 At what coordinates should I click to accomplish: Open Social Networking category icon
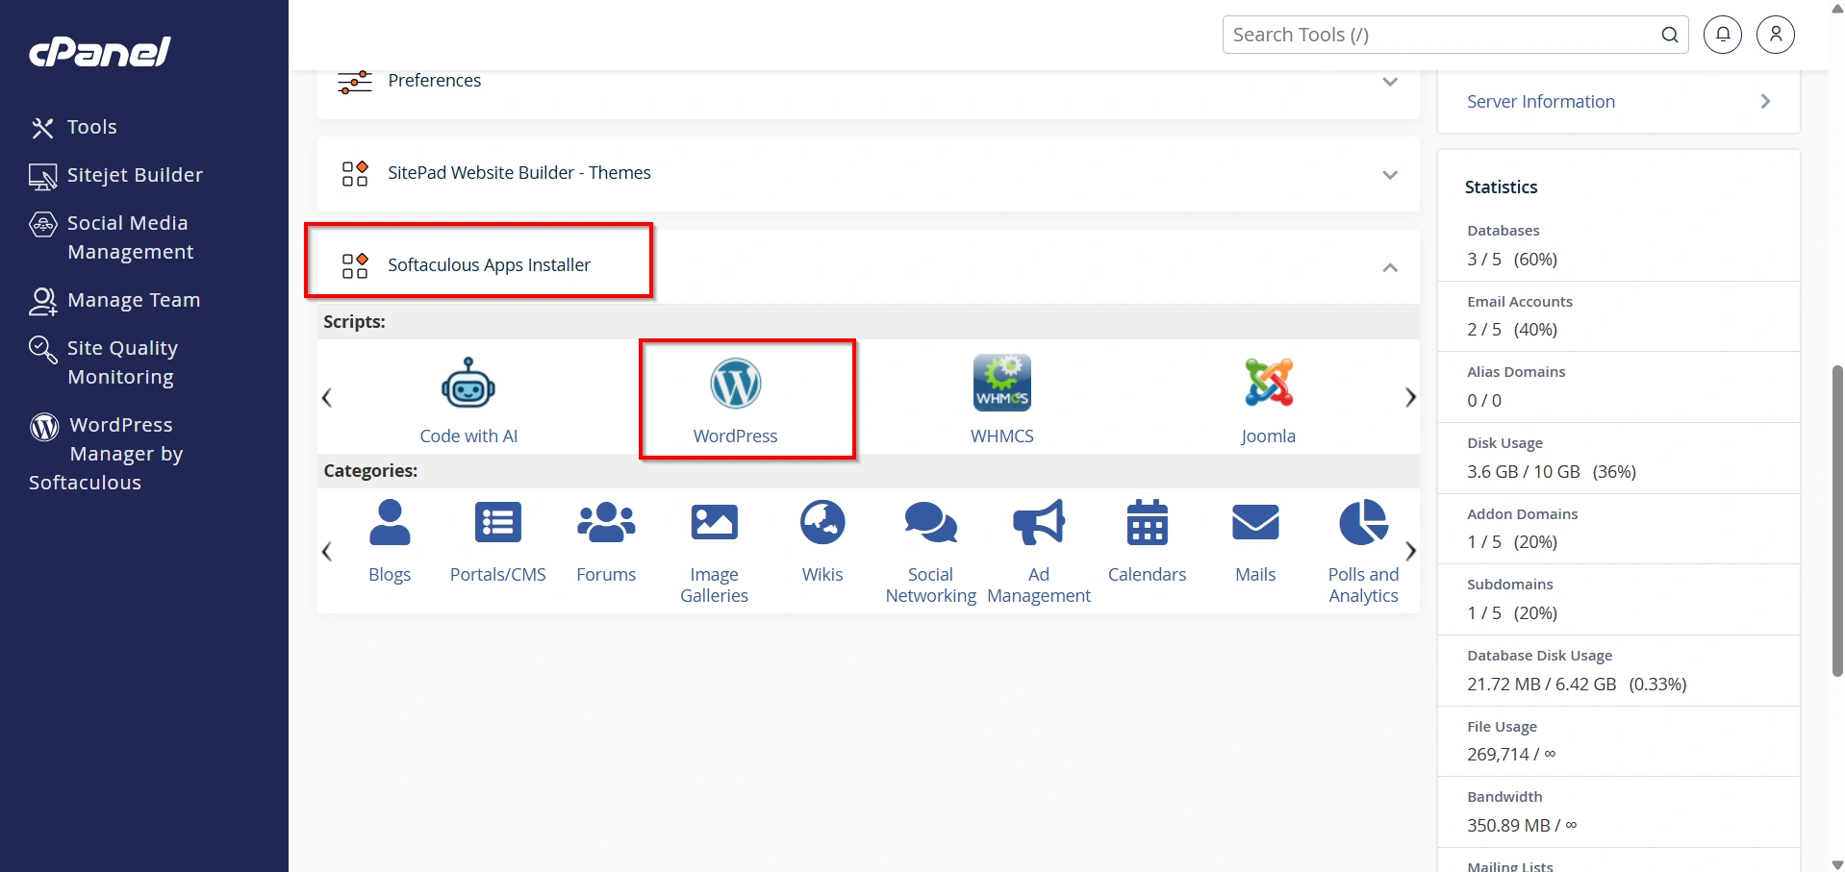931,522
